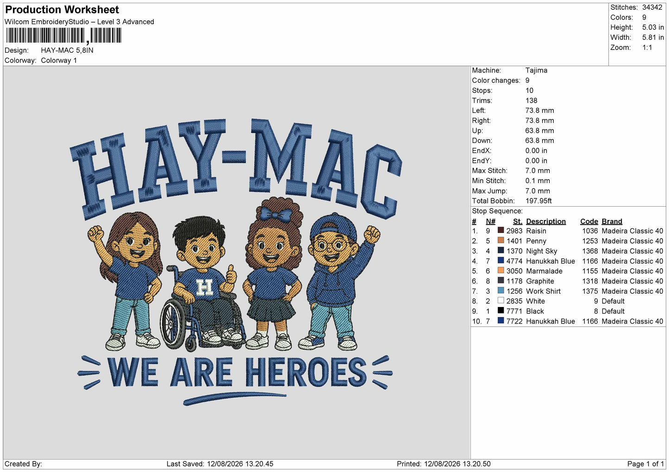Click Hanukkah Blue swatch in row 4

[500, 261]
